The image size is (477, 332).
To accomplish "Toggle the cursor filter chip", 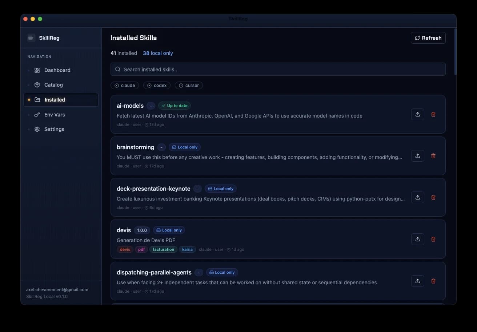I will [189, 85].
